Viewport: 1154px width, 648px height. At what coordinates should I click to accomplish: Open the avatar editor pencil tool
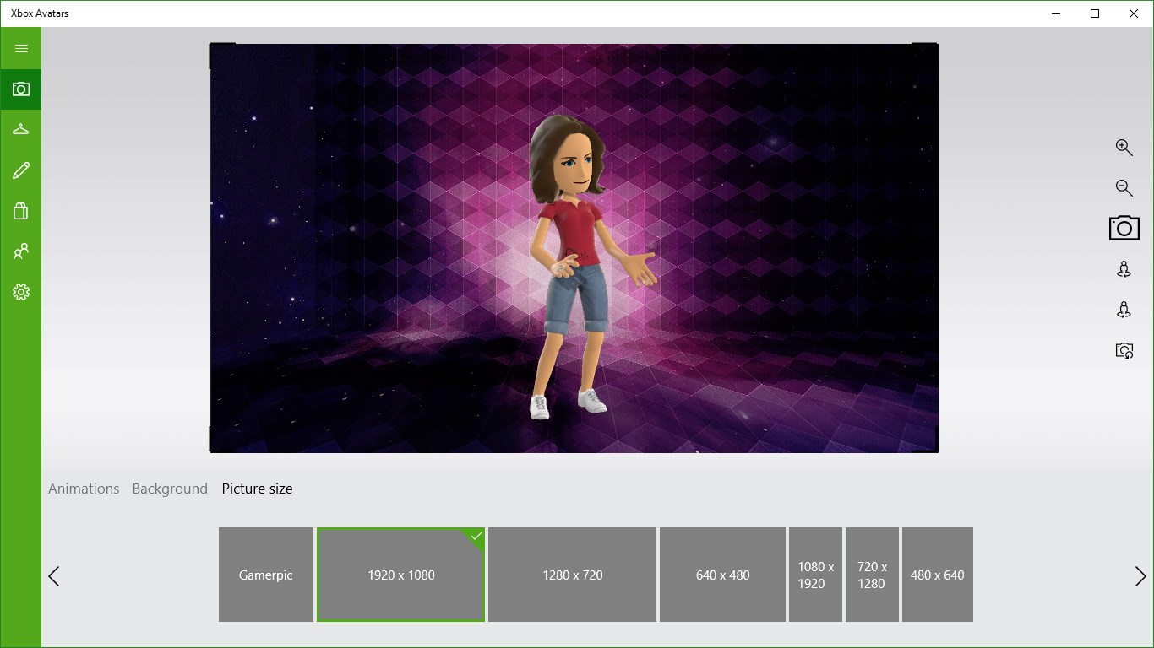click(x=20, y=170)
